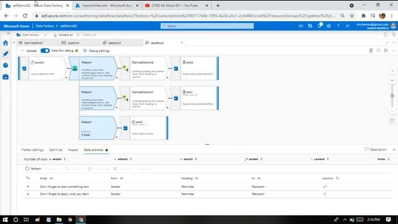Open the Inspect tab
Image resolution: width=398 pixels, height=224 pixels.
73,150
